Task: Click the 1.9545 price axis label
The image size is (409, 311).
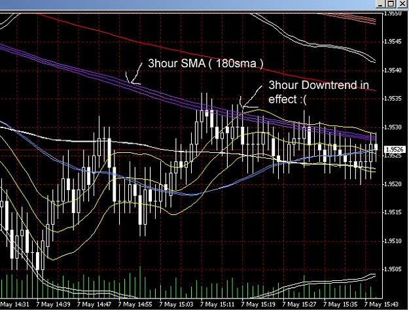Action: tap(393, 42)
